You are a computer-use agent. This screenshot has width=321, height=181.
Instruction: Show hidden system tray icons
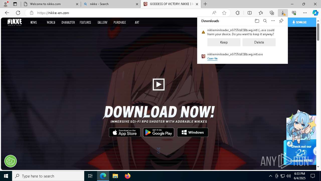click(x=270, y=176)
